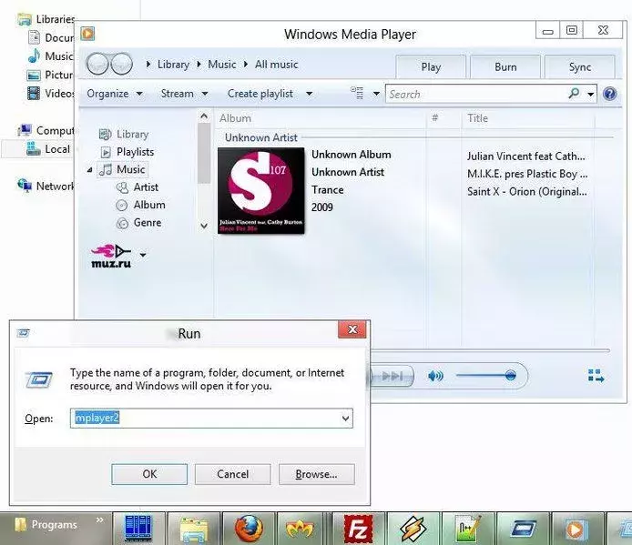
Task: Open the Stream dropdown menu
Action: point(184,94)
